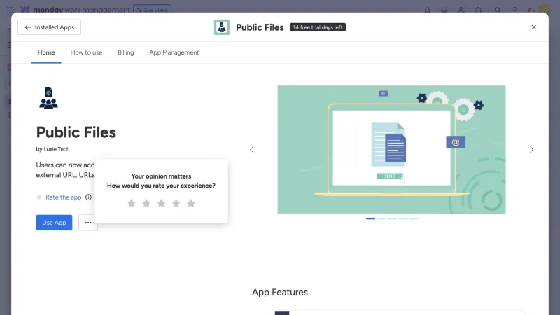
Task: Open help question mark in background header
Action: point(514,10)
